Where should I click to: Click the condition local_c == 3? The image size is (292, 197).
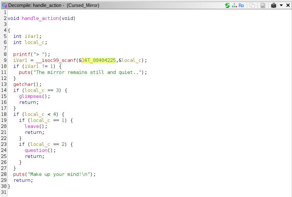pyautogui.click(x=42, y=91)
